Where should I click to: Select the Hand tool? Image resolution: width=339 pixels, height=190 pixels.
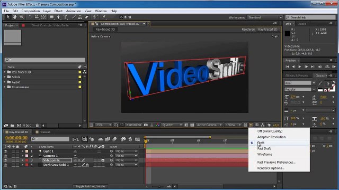15,17
